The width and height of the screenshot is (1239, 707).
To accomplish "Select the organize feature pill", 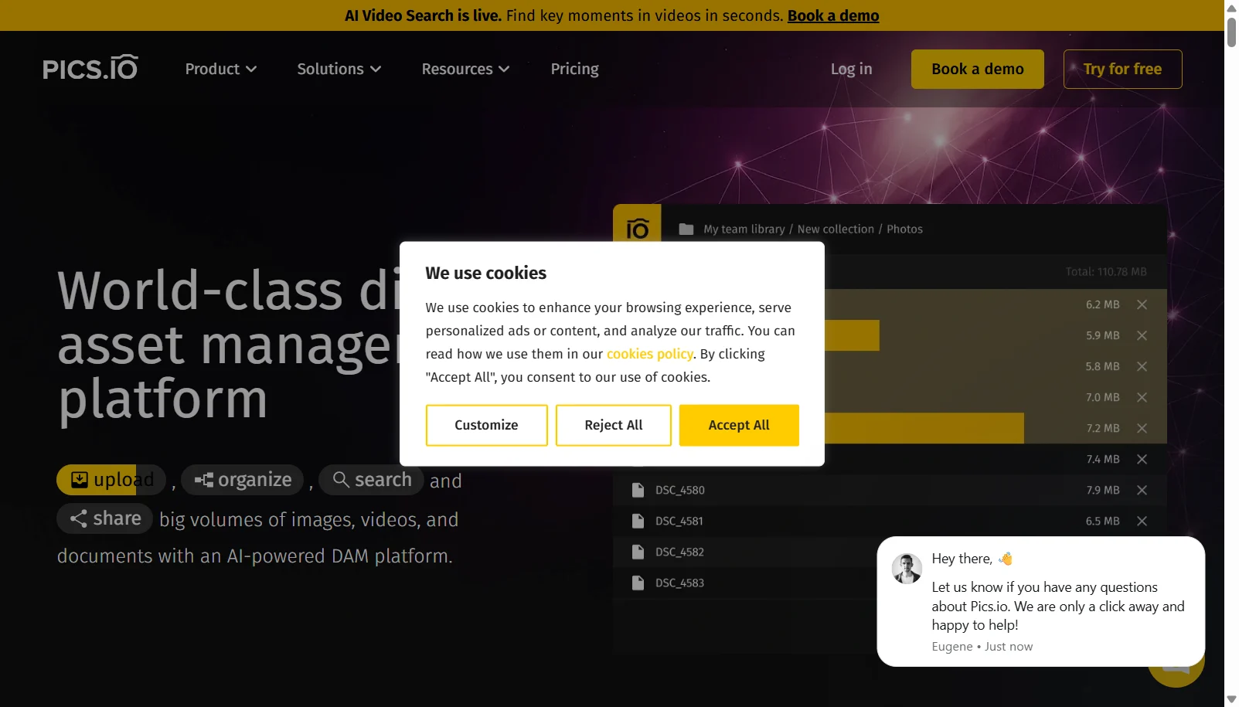I will point(243,480).
